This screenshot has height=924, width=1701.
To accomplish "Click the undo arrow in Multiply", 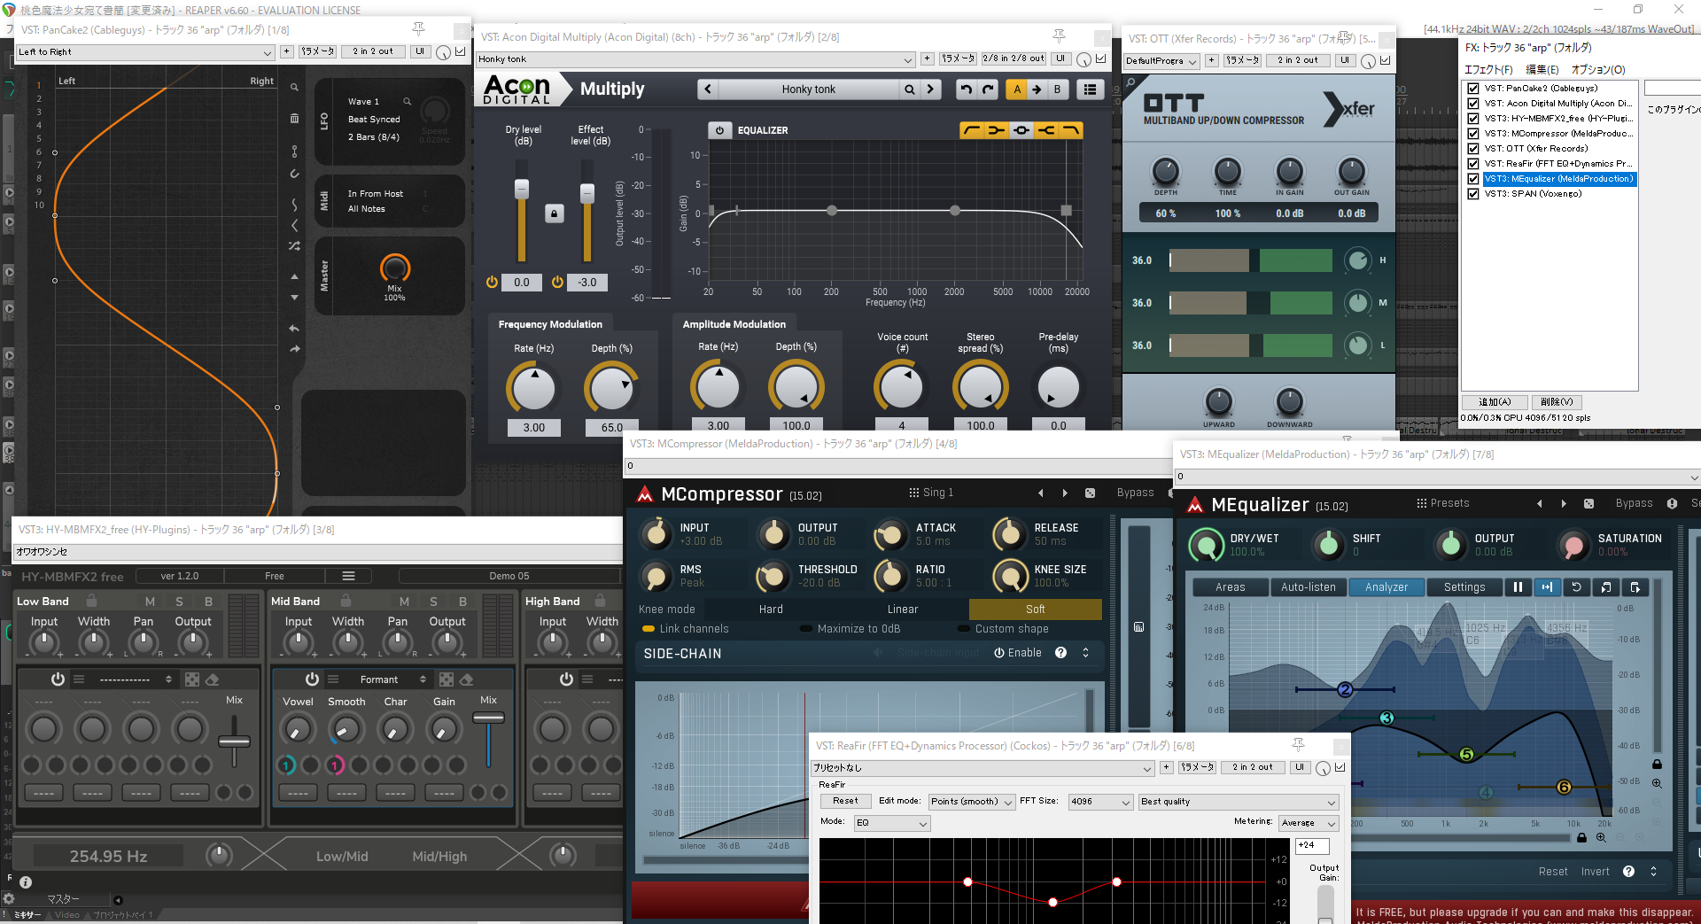I will (x=966, y=89).
